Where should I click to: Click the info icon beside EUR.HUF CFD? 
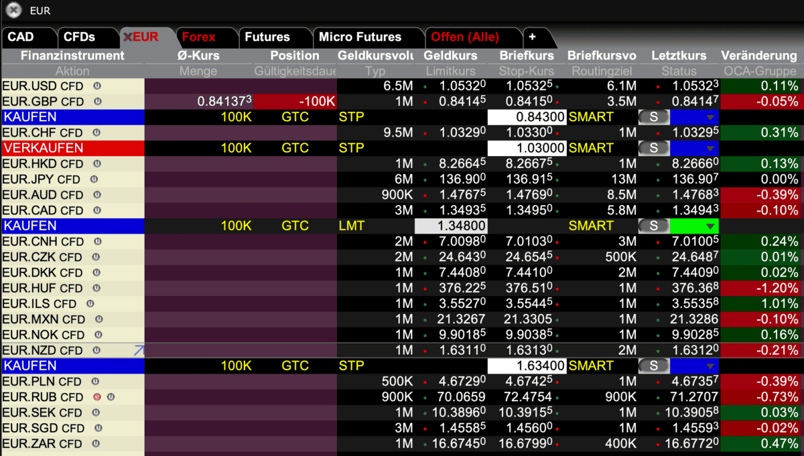[96, 288]
